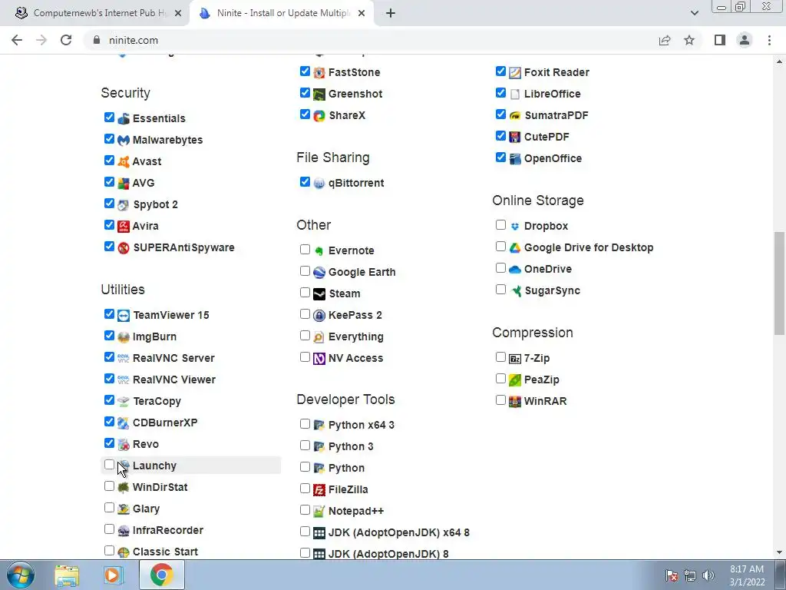Click the SUPERAntiSpyware icon
786x590 pixels.
pos(124,248)
